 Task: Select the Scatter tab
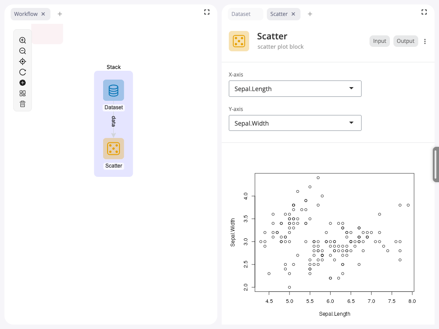tap(280, 14)
